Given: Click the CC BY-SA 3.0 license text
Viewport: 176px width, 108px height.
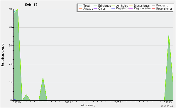Looking at the screenshot, I should click(167, 106).
